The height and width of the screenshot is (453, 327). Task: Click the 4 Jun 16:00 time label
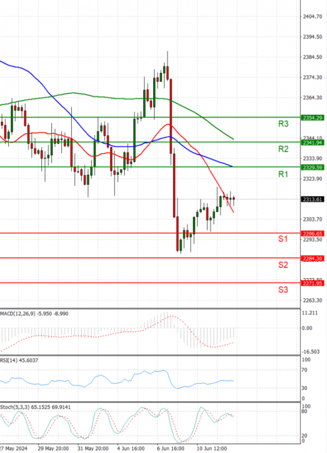point(131,449)
